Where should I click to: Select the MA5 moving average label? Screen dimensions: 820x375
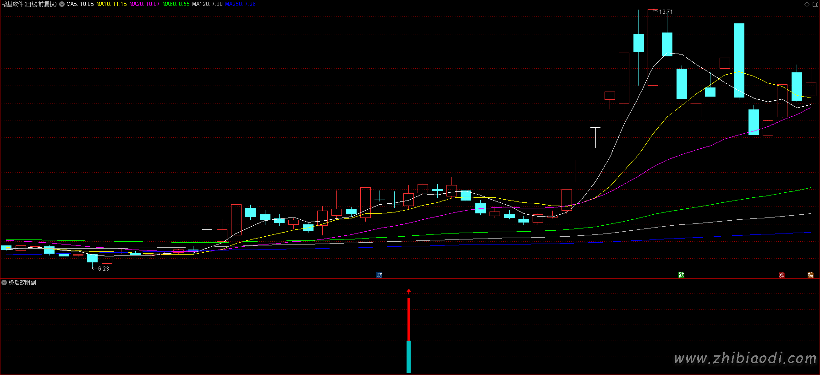[80, 4]
